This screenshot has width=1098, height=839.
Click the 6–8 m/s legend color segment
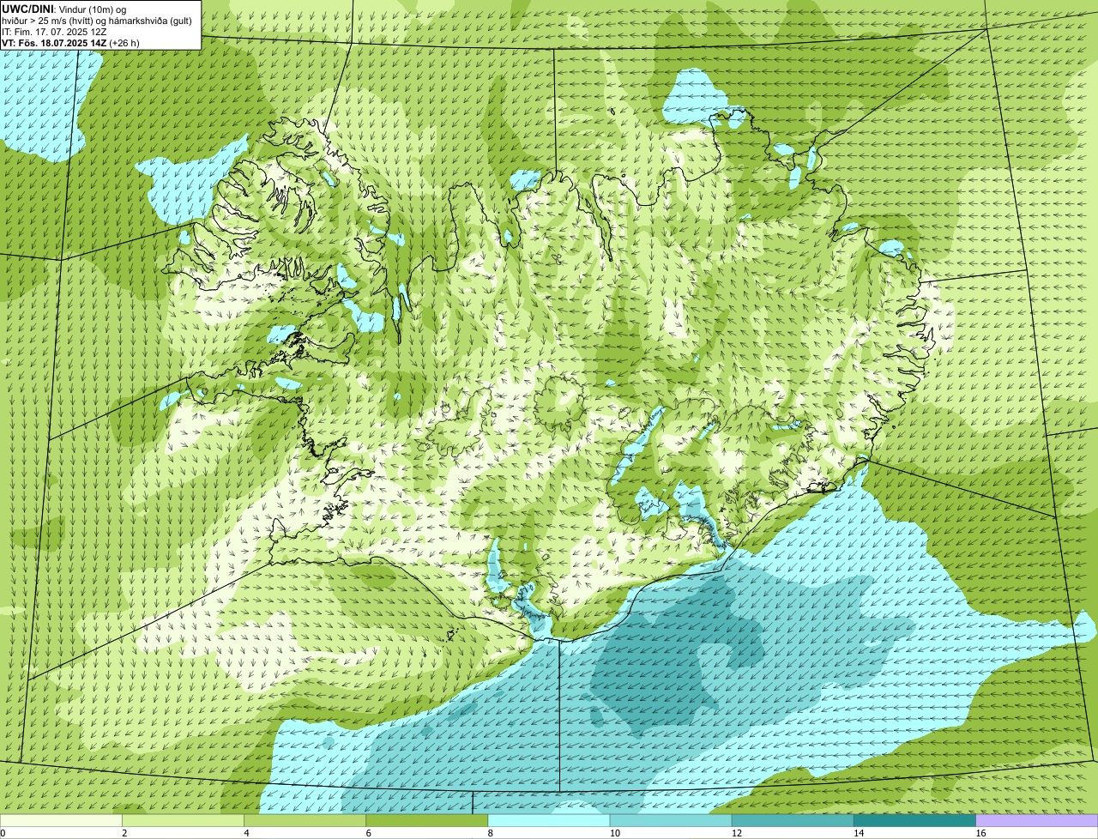click(x=427, y=821)
